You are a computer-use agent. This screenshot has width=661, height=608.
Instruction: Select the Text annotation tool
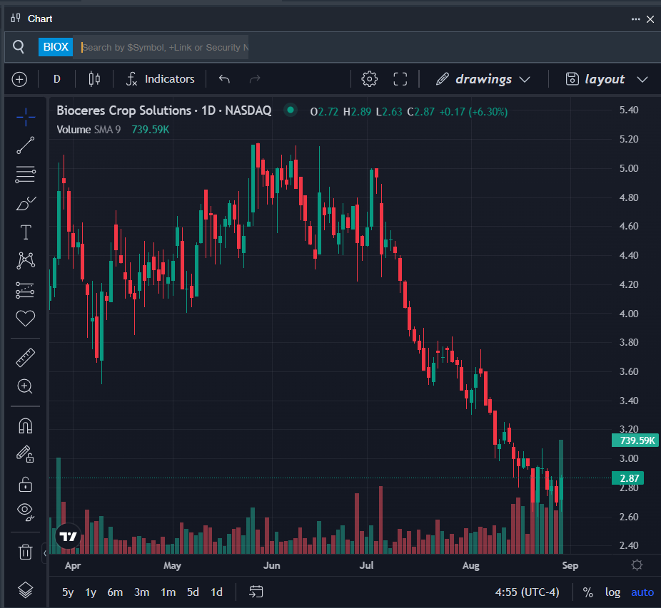tap(26, 232)
